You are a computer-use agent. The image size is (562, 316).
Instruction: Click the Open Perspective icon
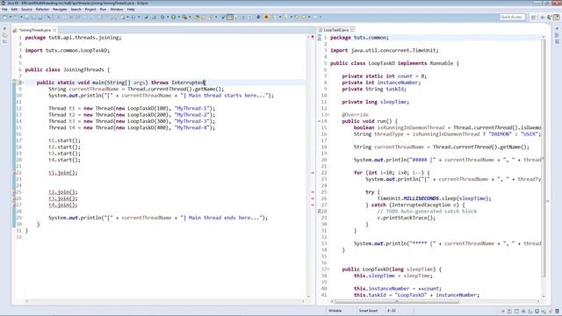pyautogui.click(x=533, y=18)
